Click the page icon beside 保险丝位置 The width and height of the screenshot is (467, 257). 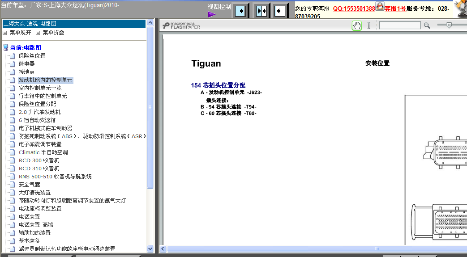pos(12,55)
